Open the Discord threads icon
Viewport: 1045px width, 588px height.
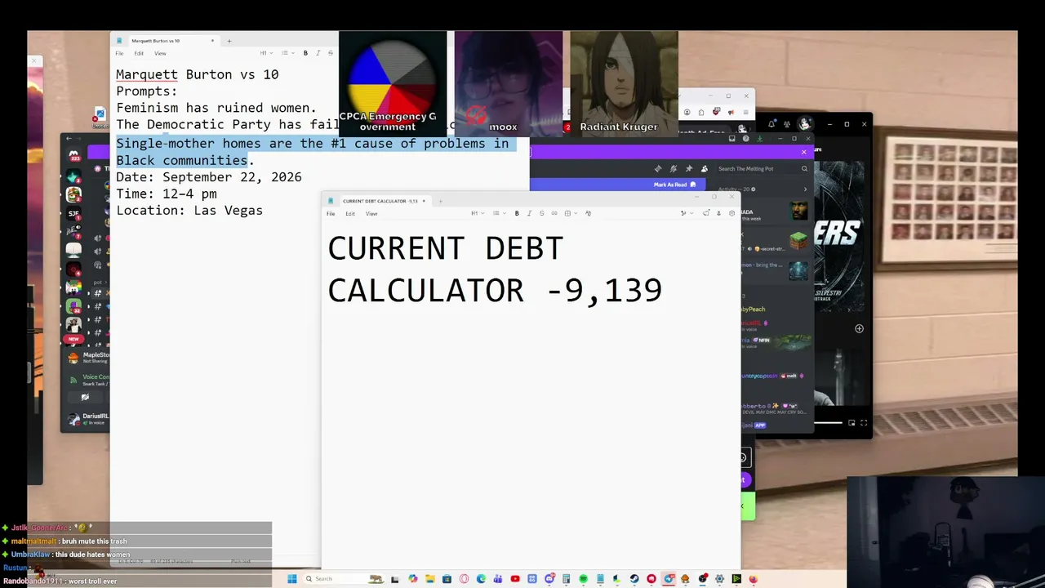click(658, 169)
